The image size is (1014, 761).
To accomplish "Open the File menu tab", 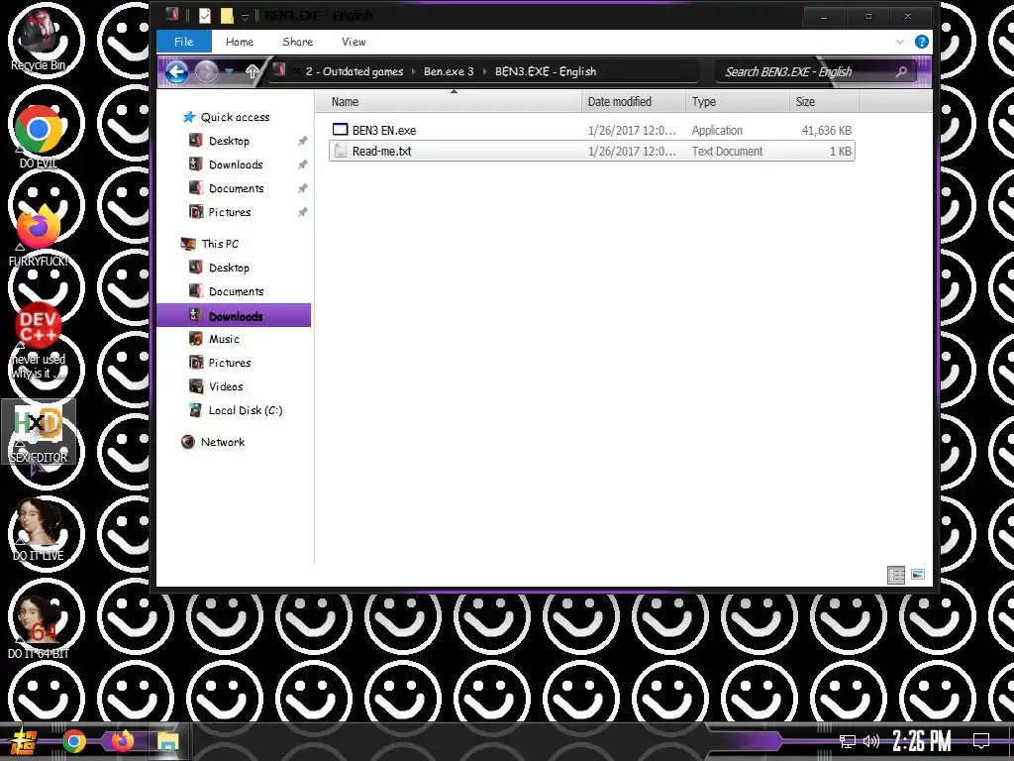I will click(183, 42).
